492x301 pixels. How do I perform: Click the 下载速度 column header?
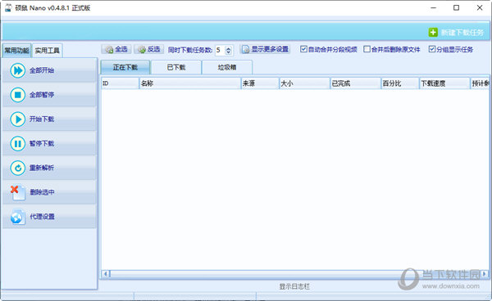pyautogui.click(x=444, y=83)
